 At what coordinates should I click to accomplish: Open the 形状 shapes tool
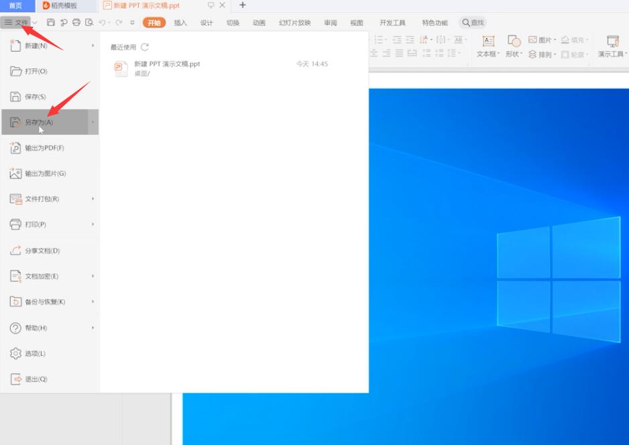point(514,46)
